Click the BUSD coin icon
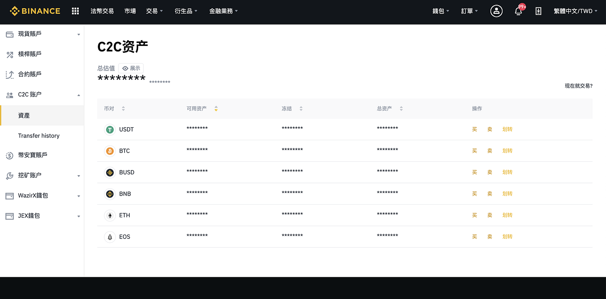This screenshot has width=606, height=299. 110,172
